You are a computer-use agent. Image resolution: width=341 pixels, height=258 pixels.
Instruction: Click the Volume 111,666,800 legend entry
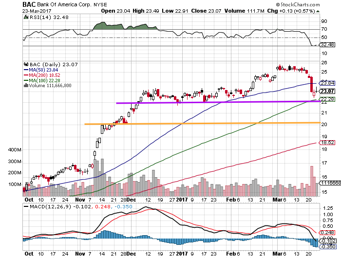(50, 86)
